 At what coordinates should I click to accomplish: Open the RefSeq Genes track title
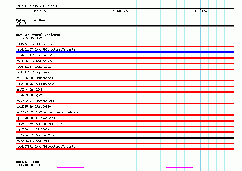pyautogui.click(x=28, y=162)
